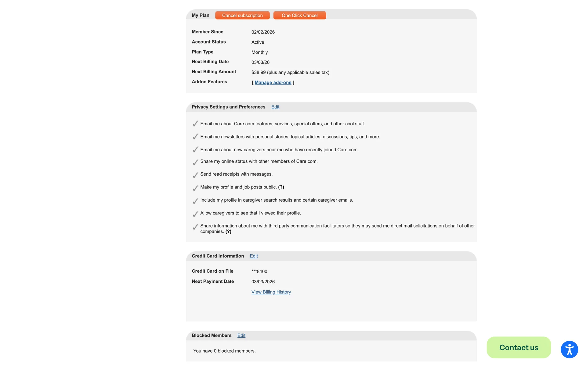
Task: Open the Contact us chat button
Action: point(519,347)
